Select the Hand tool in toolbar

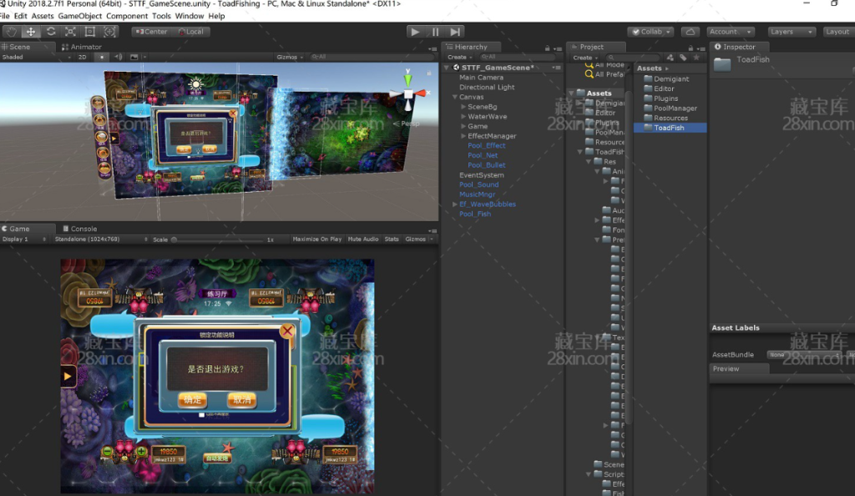(x=11, y=32)
